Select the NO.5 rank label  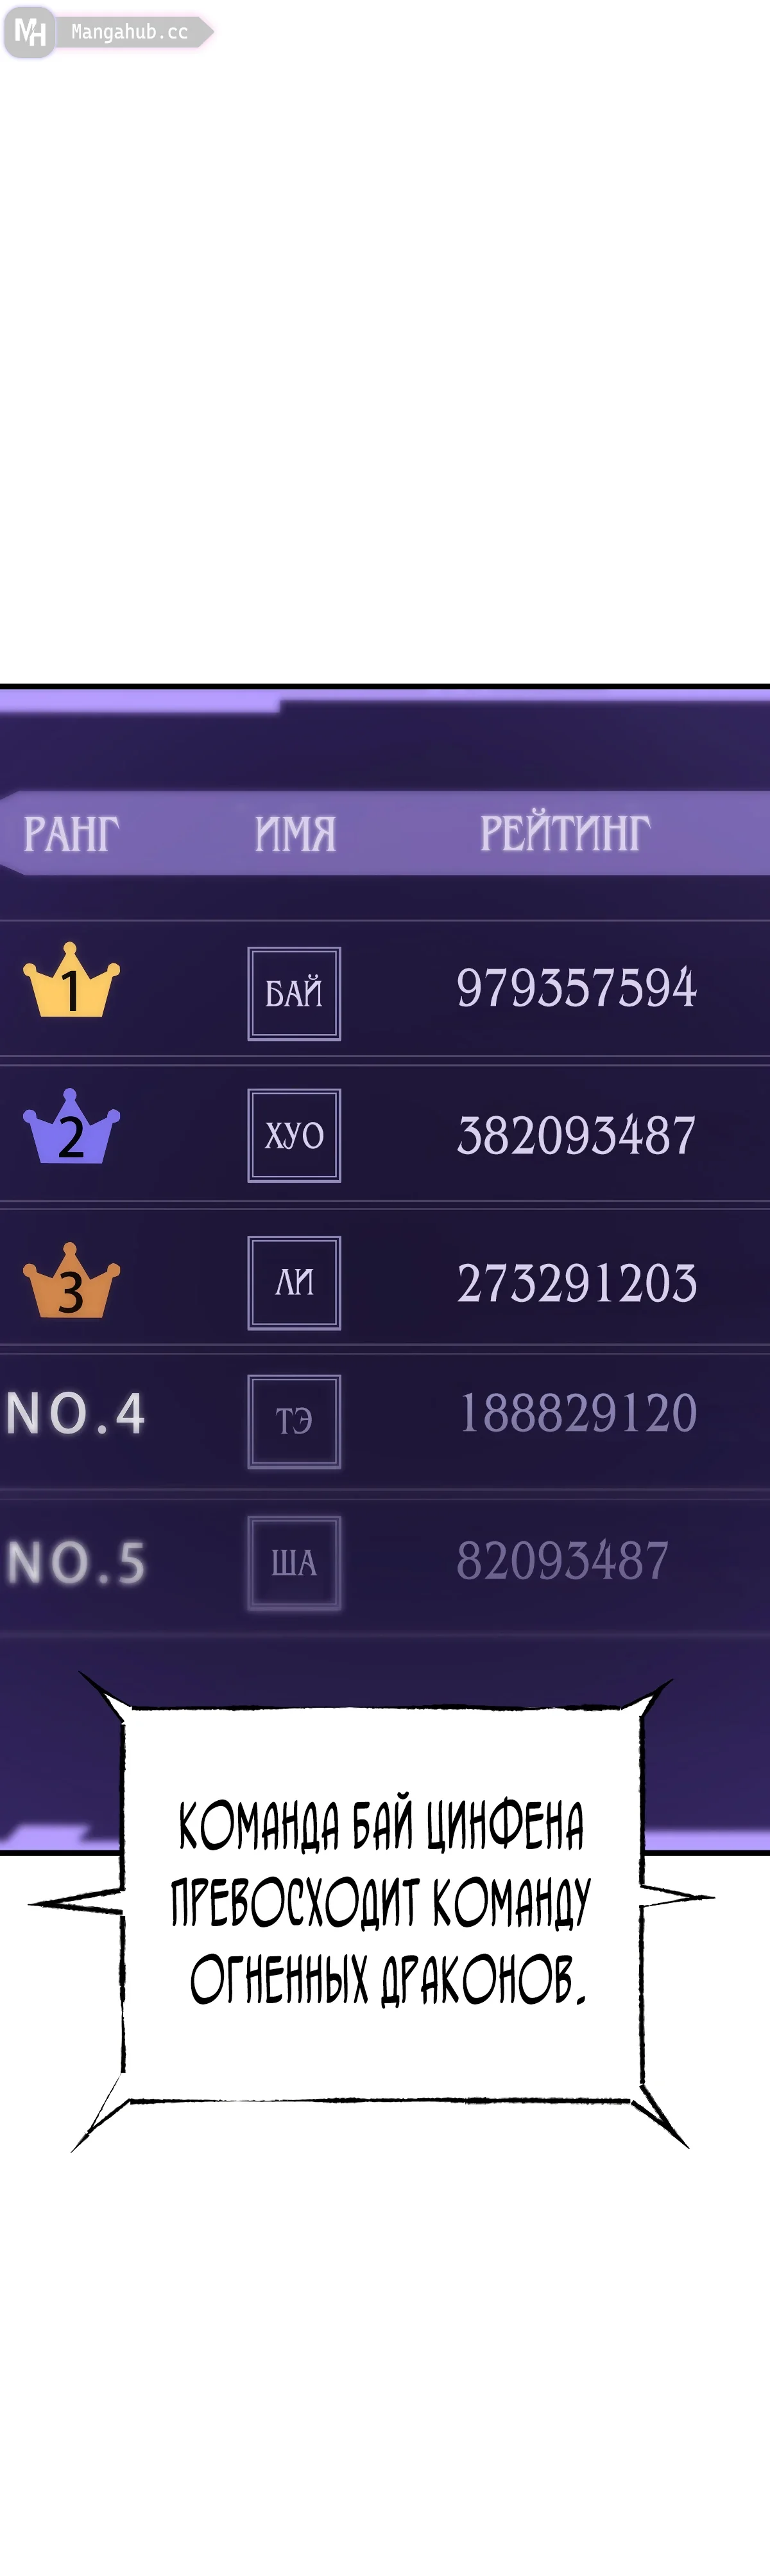[x=76, y=1562]
